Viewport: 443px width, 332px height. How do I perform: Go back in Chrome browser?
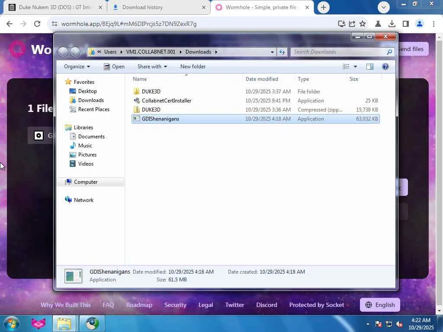[x=10, y=24]
